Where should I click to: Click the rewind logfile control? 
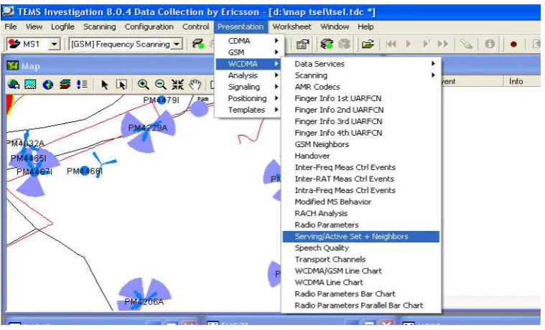(391, 44)
